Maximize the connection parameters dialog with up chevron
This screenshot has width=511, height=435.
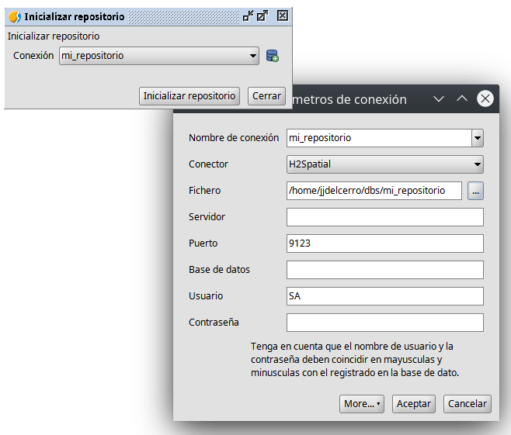tap(461, 99)
